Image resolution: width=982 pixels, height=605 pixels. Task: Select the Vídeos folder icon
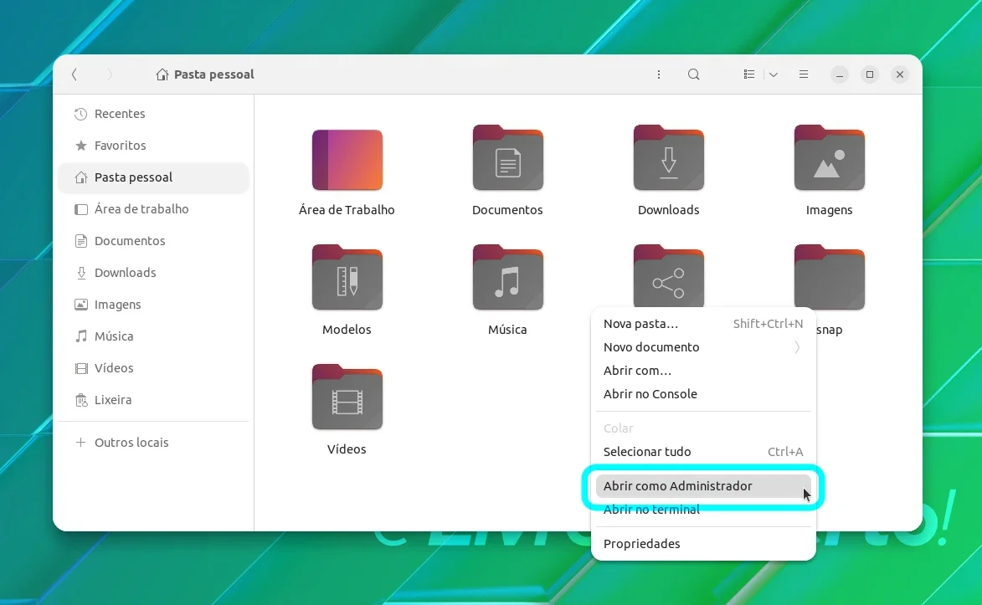coord(347,397)
